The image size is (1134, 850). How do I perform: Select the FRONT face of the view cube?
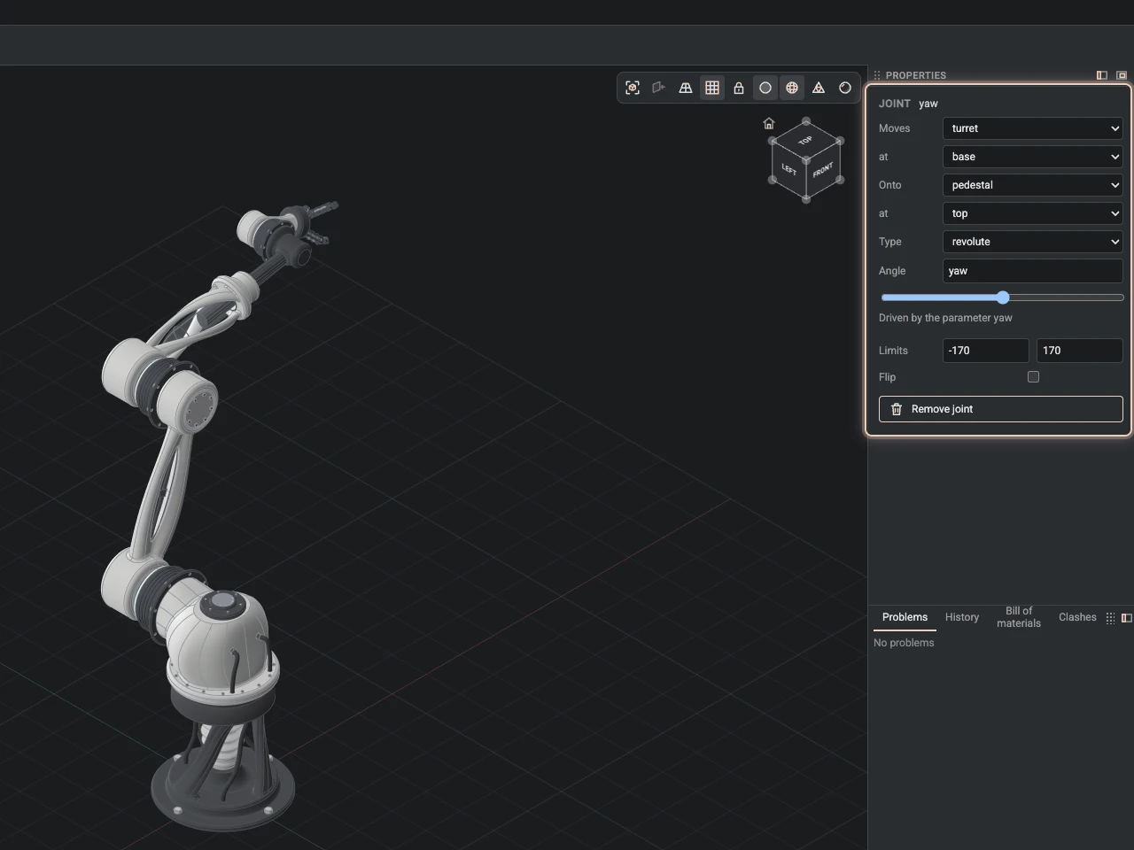(823, 169)
